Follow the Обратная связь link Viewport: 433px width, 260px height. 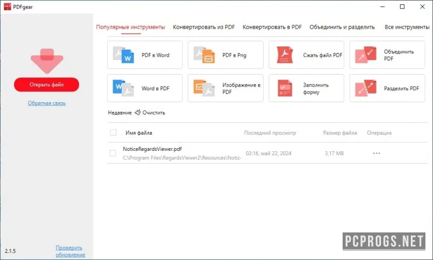47,103
